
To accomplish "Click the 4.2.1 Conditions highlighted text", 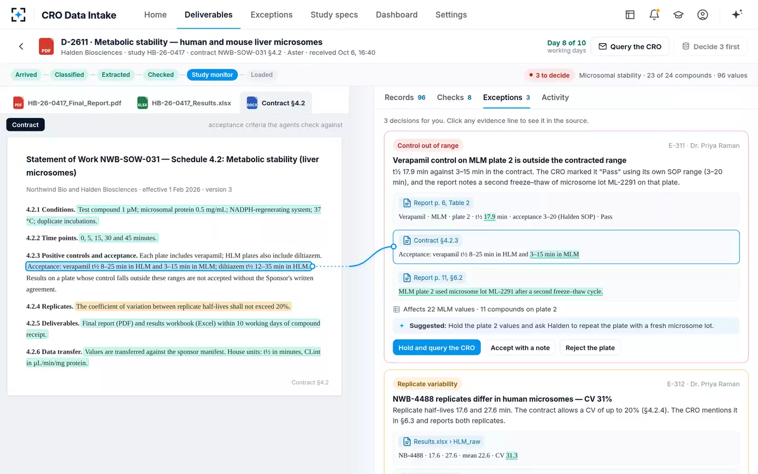I will click(x=174, y=215).
